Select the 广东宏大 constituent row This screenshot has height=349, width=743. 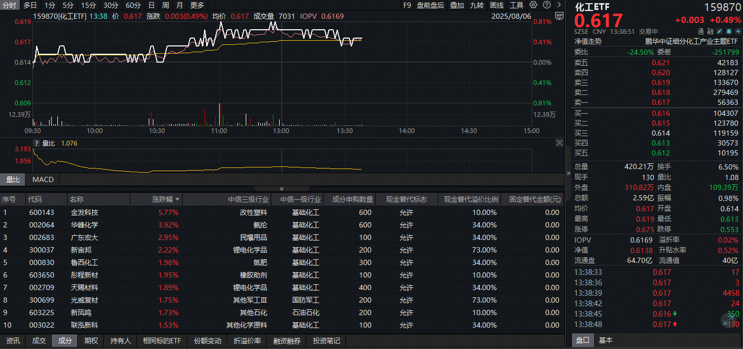[x=282, y=237]
